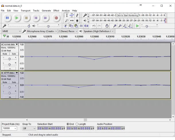Viewport: 175px width, 140px height.
Task: Fit project in window zoom icon
Action: 130,26
